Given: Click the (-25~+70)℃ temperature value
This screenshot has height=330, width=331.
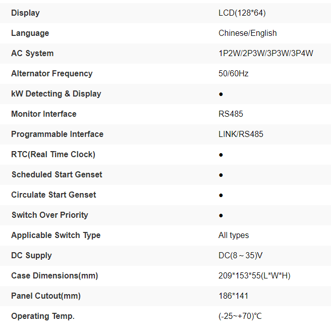Looking at the screenshot, I should point(240,316).
